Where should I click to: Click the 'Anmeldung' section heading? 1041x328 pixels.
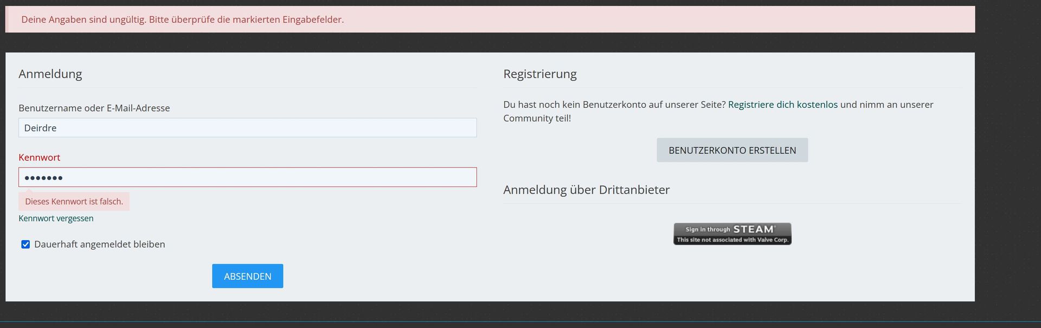pyautogui.click(x=50, y=74)
